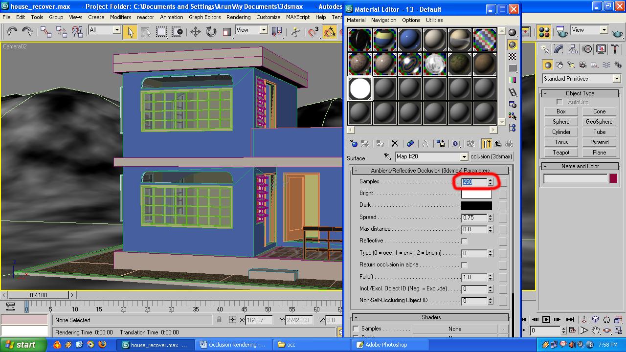This screenshot has height=352, width=626.
Task: Click the Redo arrow in main toolbar
Action: pyautogui.click(x=28, y=32)
